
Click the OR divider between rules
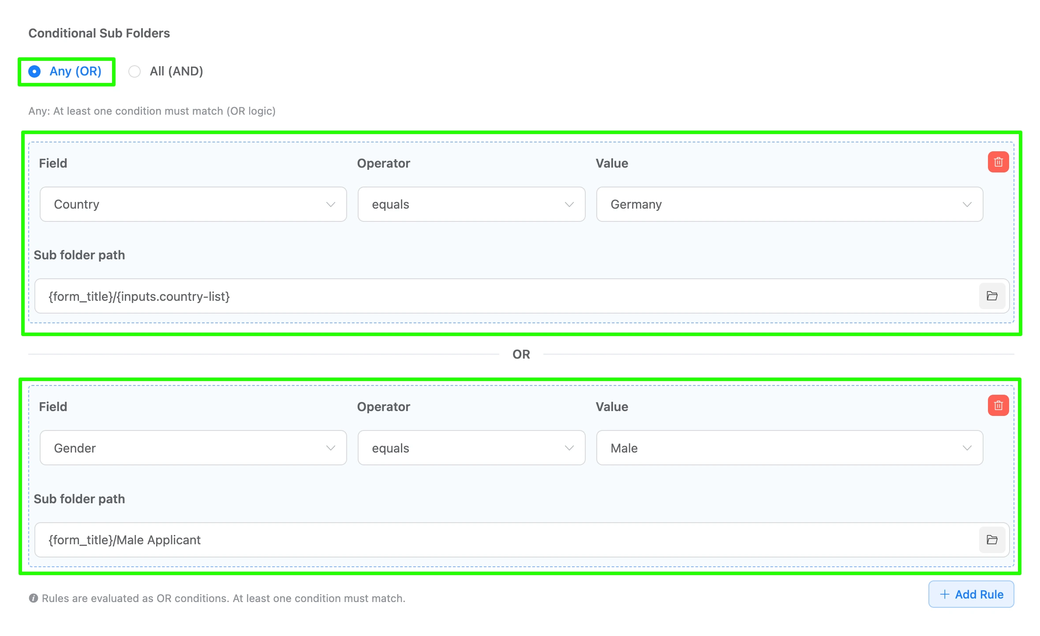[x=521, y=354]
